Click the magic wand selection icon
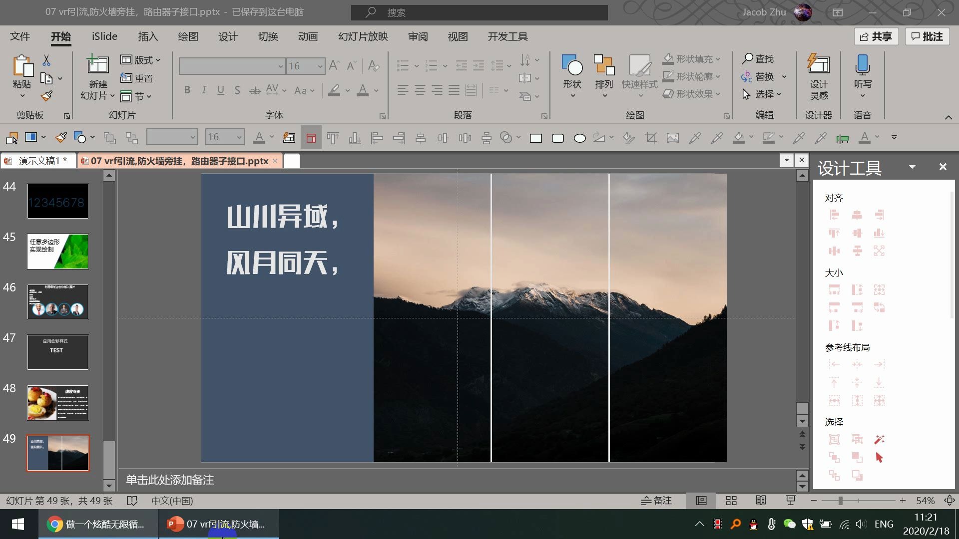 [x=879, y=440]
